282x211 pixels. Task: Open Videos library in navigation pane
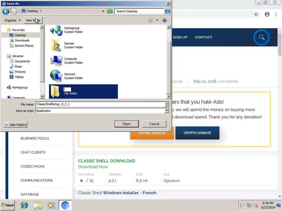[19, 77]
